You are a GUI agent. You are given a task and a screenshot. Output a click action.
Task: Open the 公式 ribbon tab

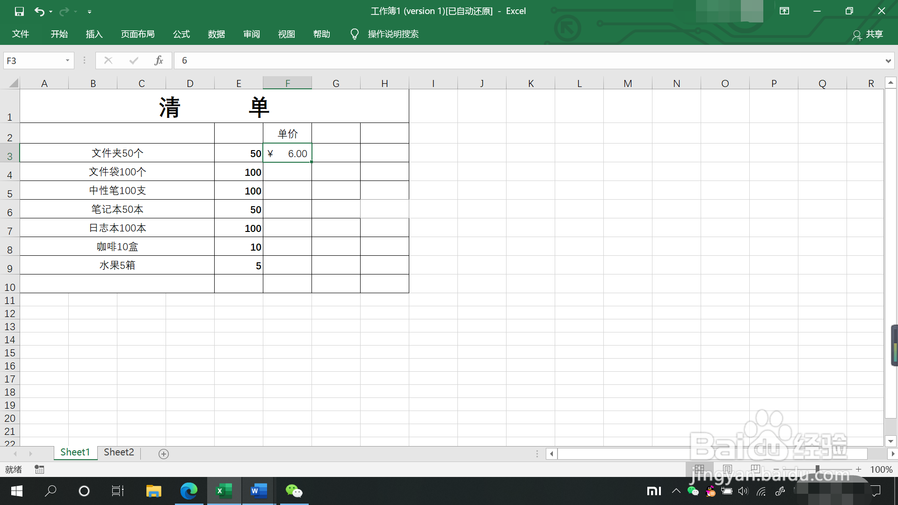click(181, 34)
